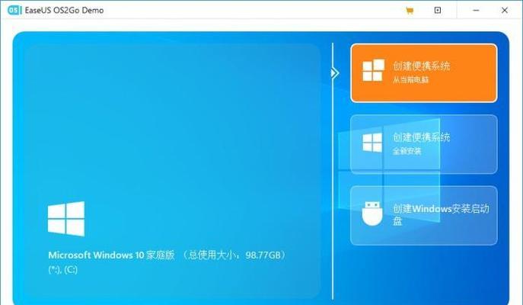This screenshot has height=305, width=523.
Task: Click the EaseUS OS2Go Demo title text
Action: coord(65,11)
